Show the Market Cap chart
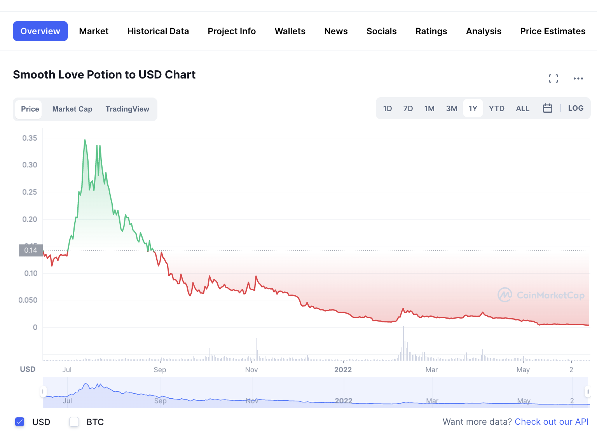The height and width of the screenshot is (436, 597). click(x=72, y=109)
